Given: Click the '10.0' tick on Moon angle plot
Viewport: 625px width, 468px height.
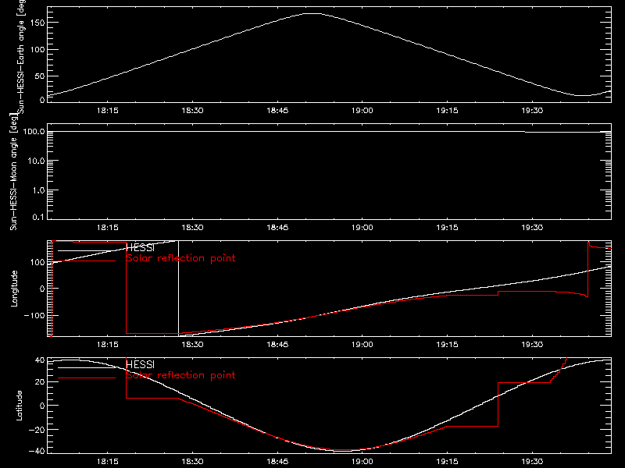Looking at the screenshot, I should [36, 161].
